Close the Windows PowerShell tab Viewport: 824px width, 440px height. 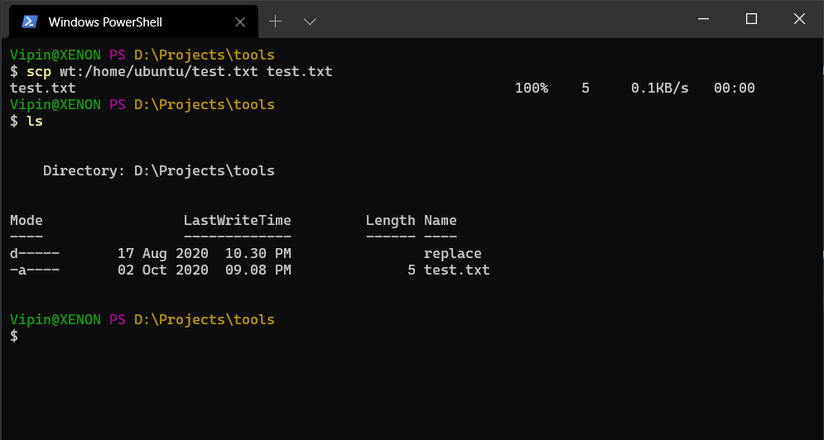click(x=239, y=22)
